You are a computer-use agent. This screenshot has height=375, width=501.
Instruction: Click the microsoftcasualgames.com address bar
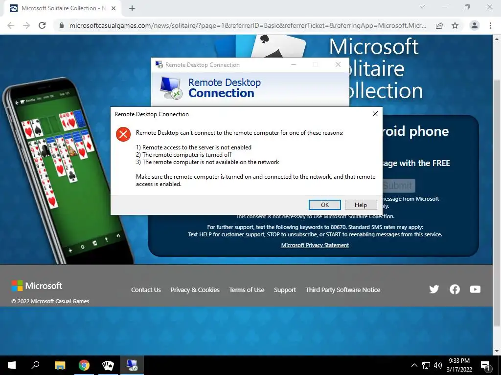pos(248,25)
